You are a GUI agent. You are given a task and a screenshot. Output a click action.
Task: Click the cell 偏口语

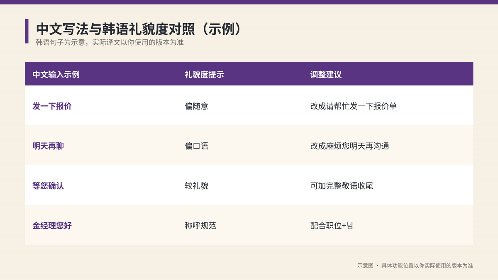pyautogui.click(x=196, y=146)
